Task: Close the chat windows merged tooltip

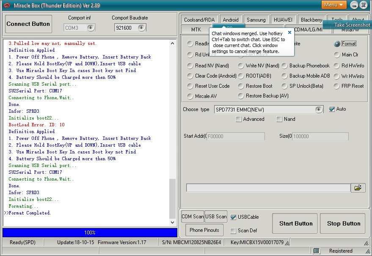Action: click(289, 32)
